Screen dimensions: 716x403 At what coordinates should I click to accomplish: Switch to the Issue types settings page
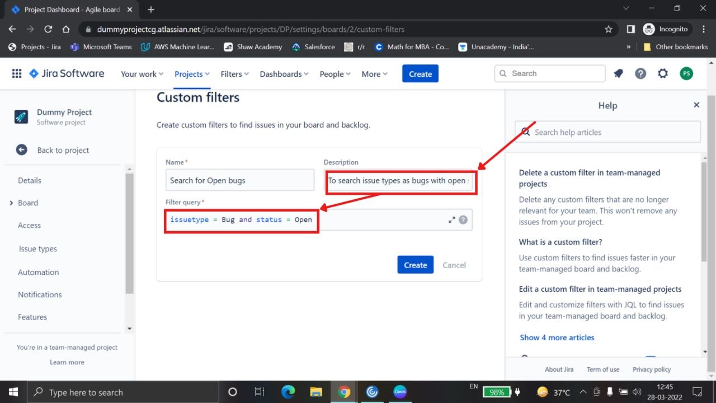click(x=37, y=249)
